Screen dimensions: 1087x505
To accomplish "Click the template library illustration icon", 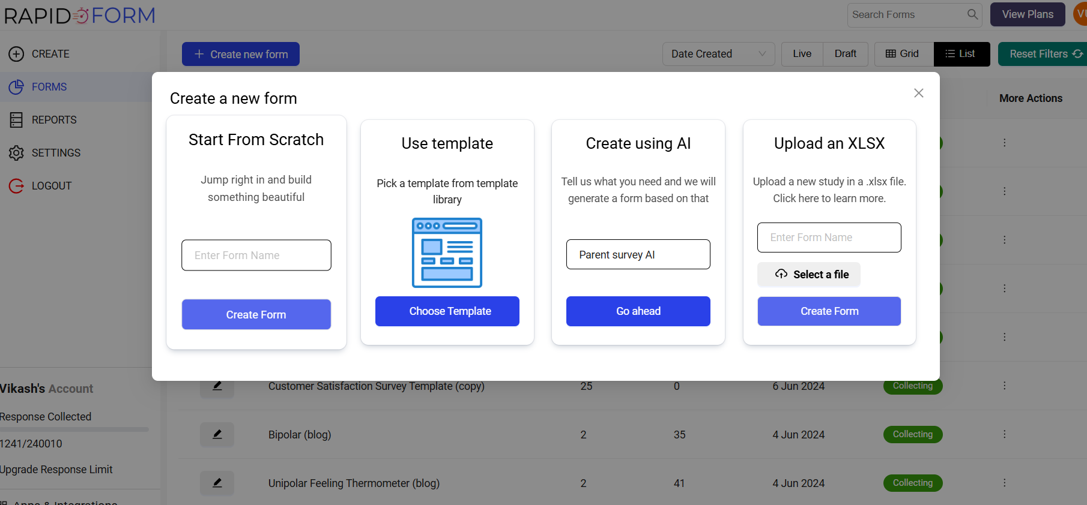I will [x=447, y=252].
